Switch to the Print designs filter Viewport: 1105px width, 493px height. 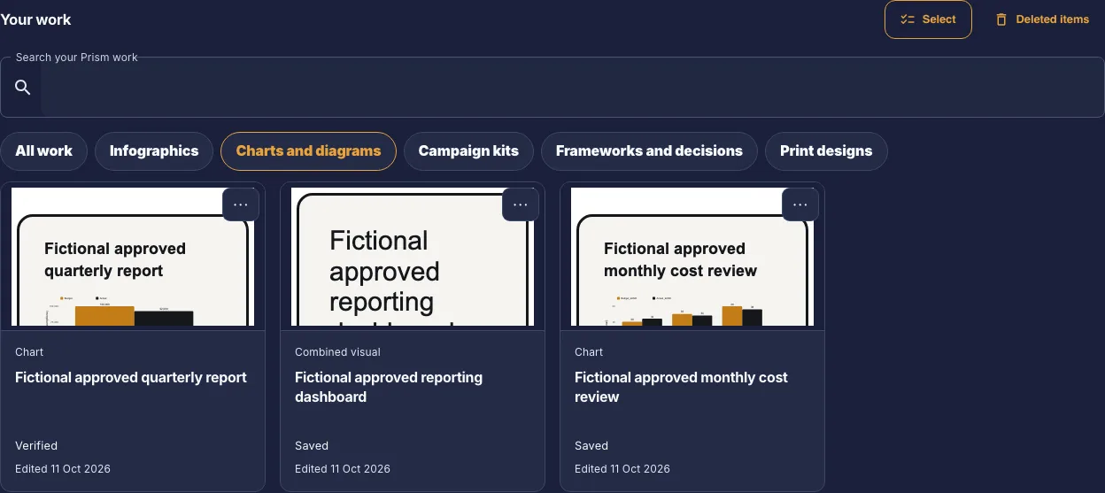(826, 150)
